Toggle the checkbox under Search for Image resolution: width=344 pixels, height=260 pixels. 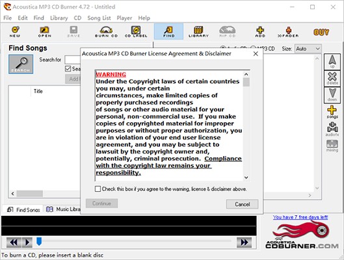point(68,69)
